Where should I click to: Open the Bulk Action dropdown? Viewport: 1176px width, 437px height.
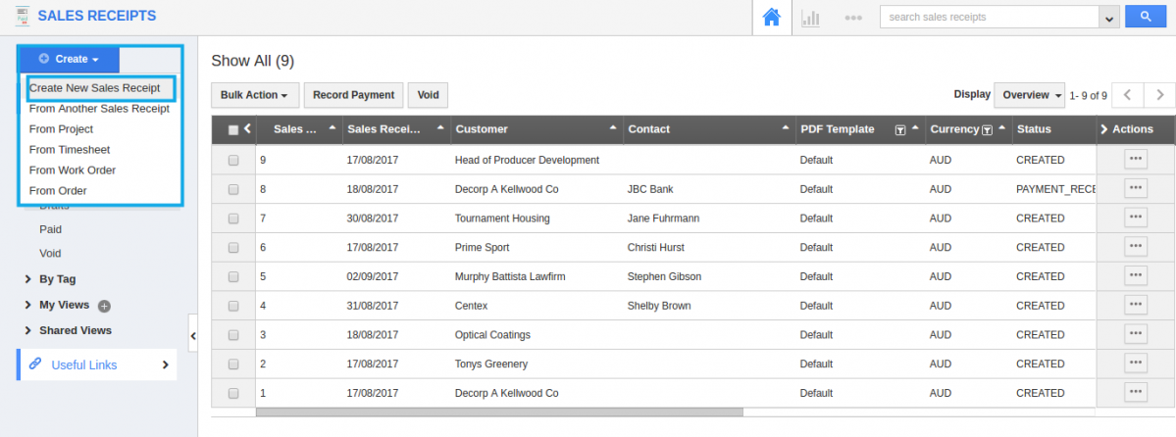[x=254, y=95]
